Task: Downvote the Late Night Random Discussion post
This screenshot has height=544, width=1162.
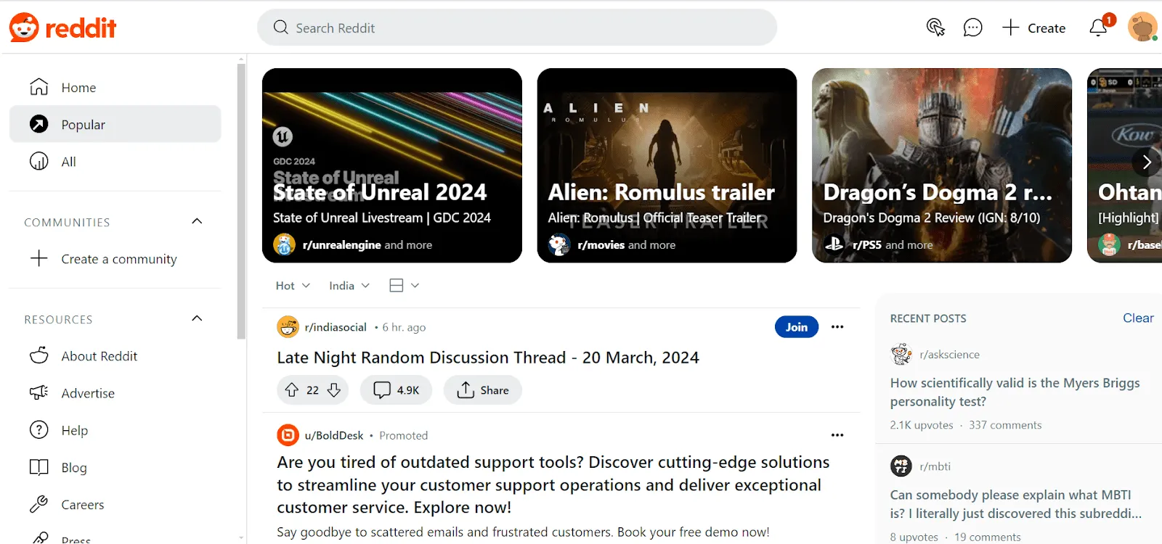Action: pyautogui.click(x=334, y=390)
